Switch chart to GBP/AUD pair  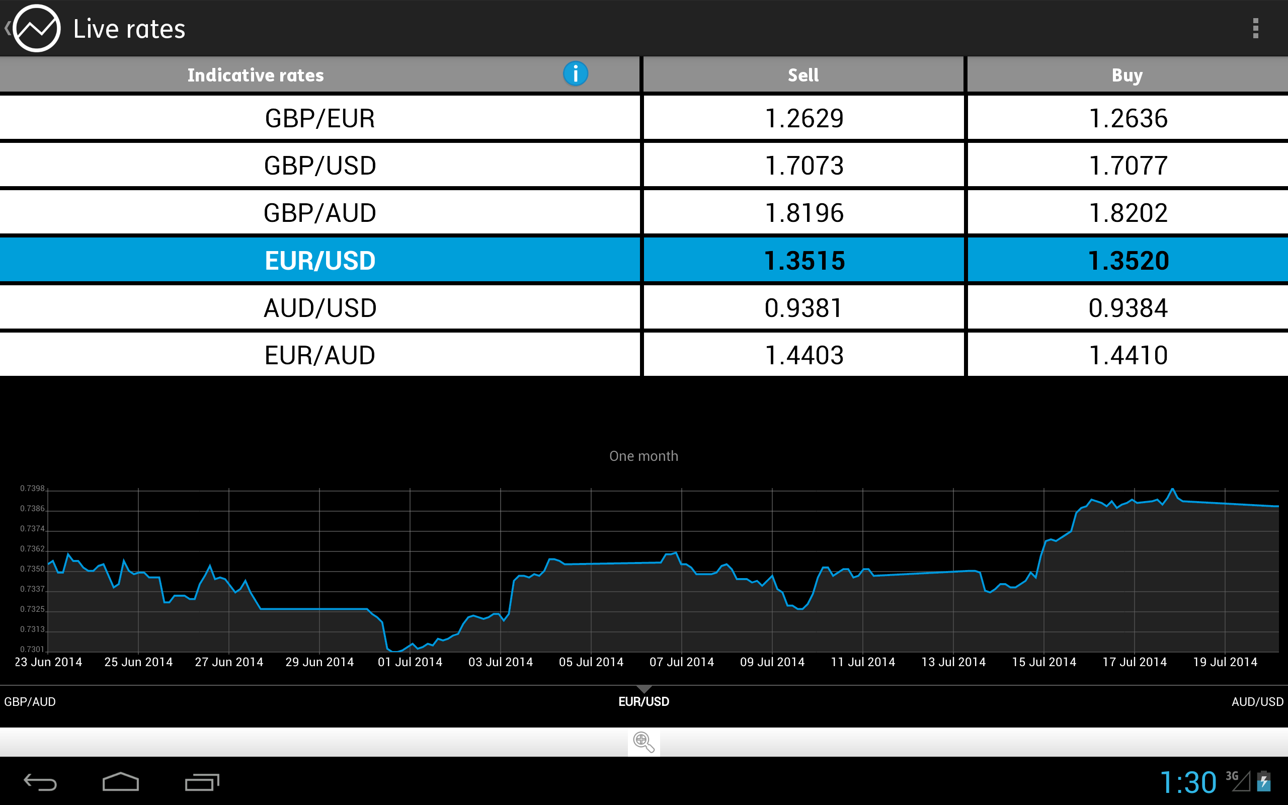(29, 702)
